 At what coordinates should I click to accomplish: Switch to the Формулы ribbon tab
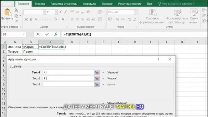89,4
